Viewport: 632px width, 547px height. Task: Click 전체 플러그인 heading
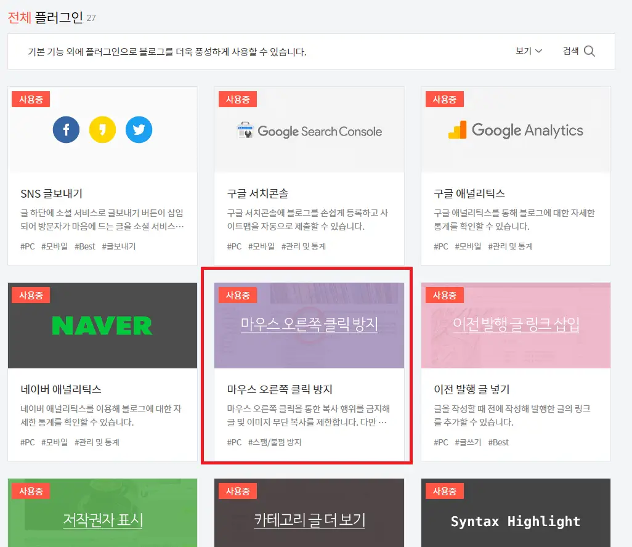point(45,17)
